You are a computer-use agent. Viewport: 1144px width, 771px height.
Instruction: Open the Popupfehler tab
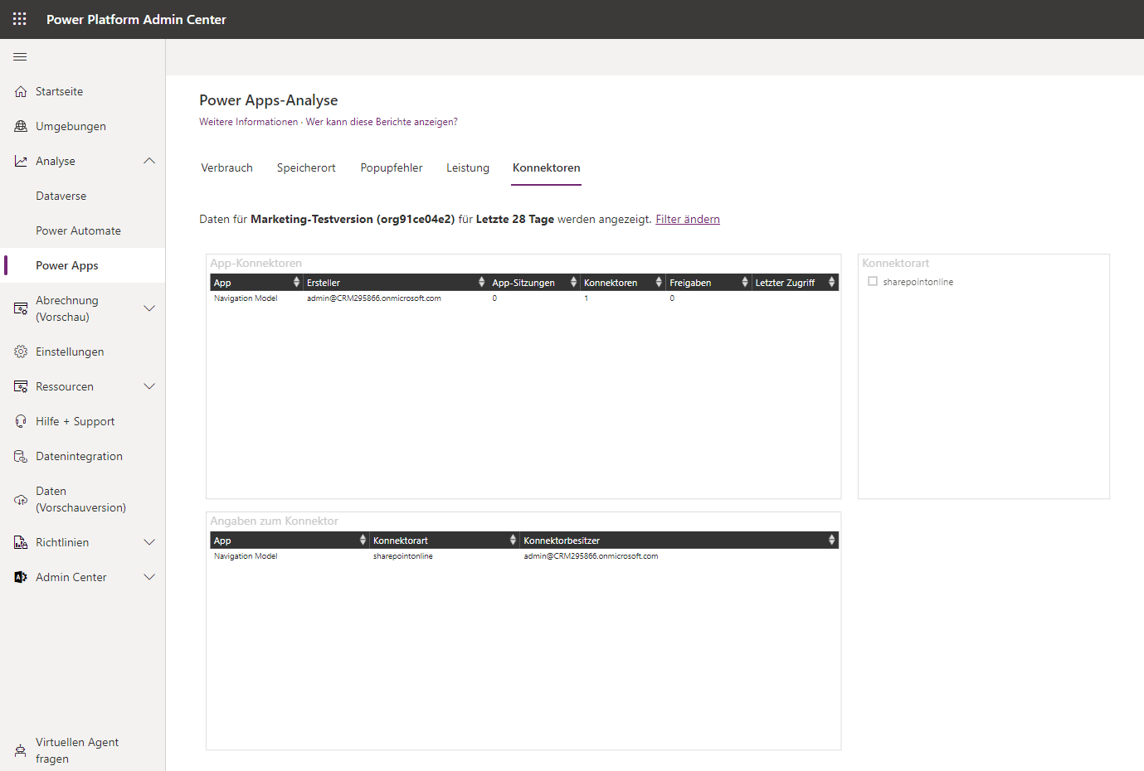[x=392, y=168]
